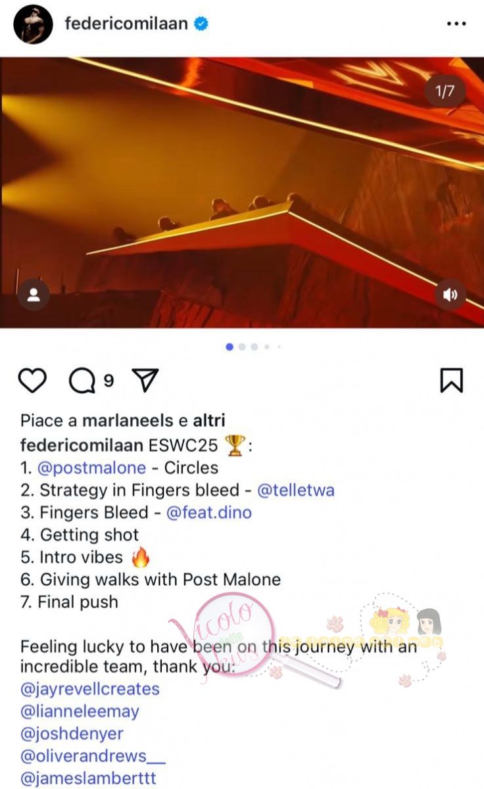This screenshot has height=789, width=484.
Task: Share the post with paper plane icon
Action: 145,381
